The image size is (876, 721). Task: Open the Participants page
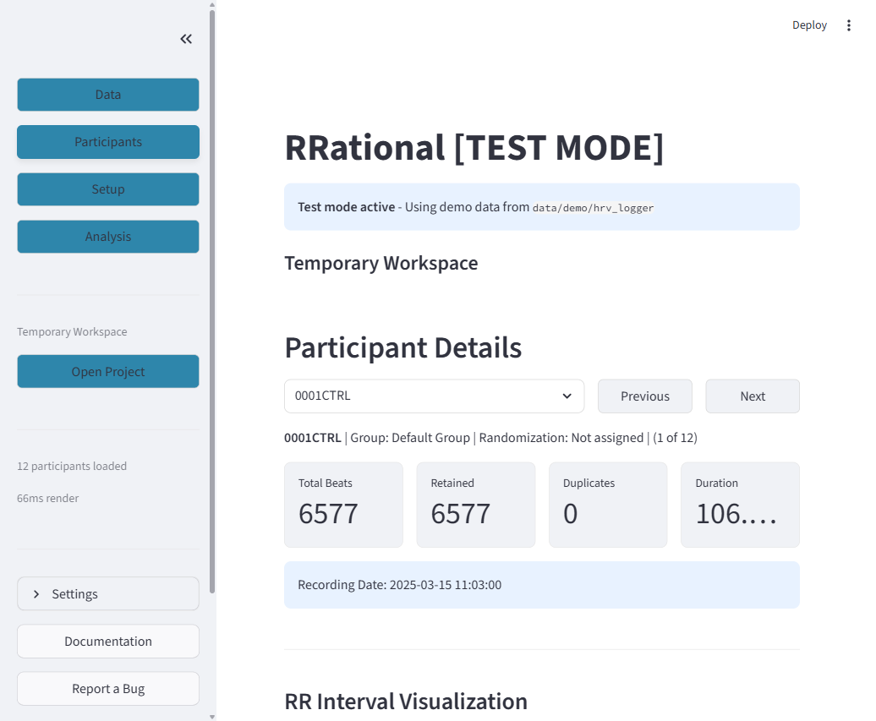tap(108, 142)
